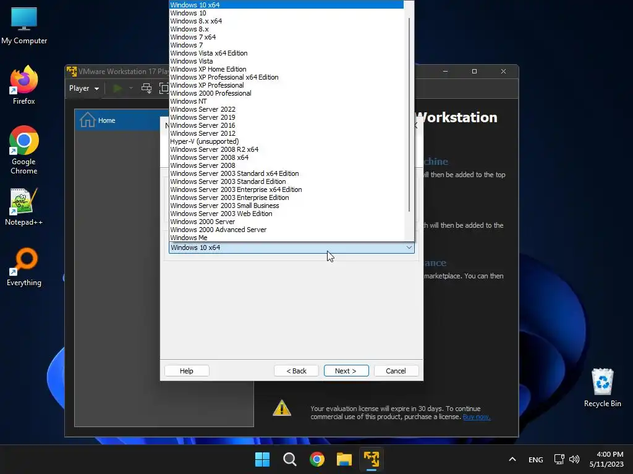Cancel the new VM wizard
The image size is (633, 474).
point(396,371)
